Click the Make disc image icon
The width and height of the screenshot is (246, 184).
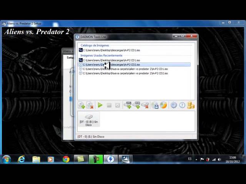click(x=155, y=105)
